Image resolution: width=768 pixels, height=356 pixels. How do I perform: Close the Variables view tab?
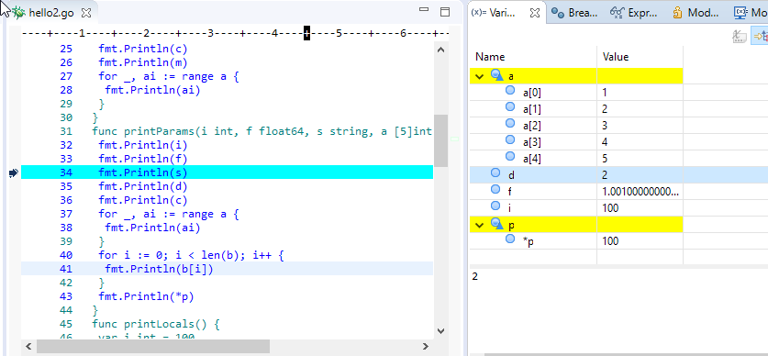535,13
